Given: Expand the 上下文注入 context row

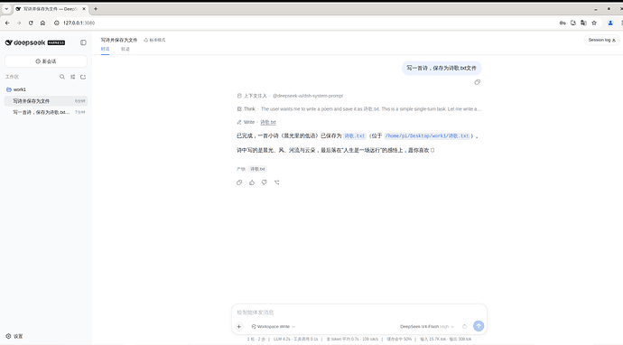Looking at the screenshot, I should [290, 96].
